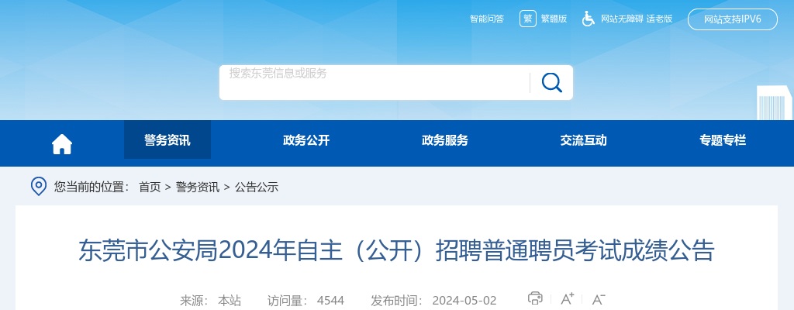The image size is (794, 310).
Task: Click the print page icon
Action: (535, 298)
